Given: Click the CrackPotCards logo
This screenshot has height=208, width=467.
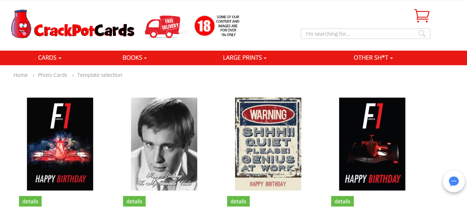Looking at the screenshot, I should (x=73, y=24).
